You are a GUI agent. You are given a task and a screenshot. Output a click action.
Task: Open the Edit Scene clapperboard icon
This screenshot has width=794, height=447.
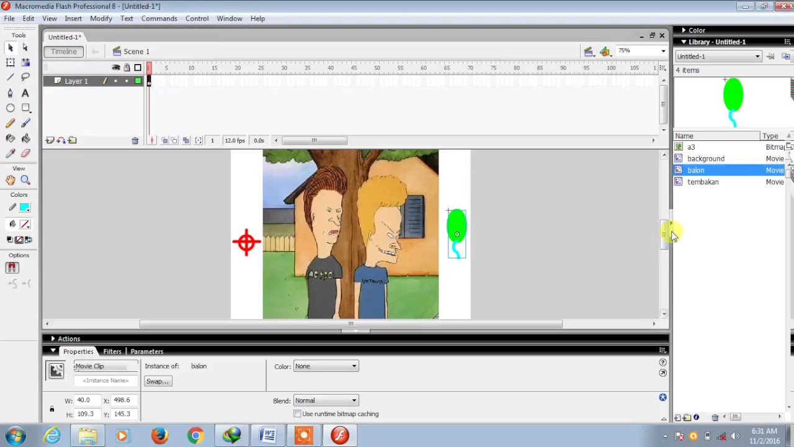[589, 52]
